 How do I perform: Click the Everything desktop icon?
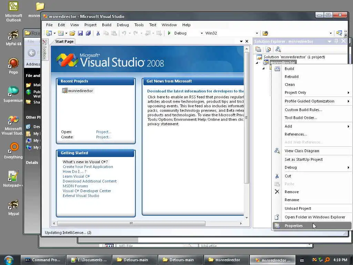click(x=13, y=150)
